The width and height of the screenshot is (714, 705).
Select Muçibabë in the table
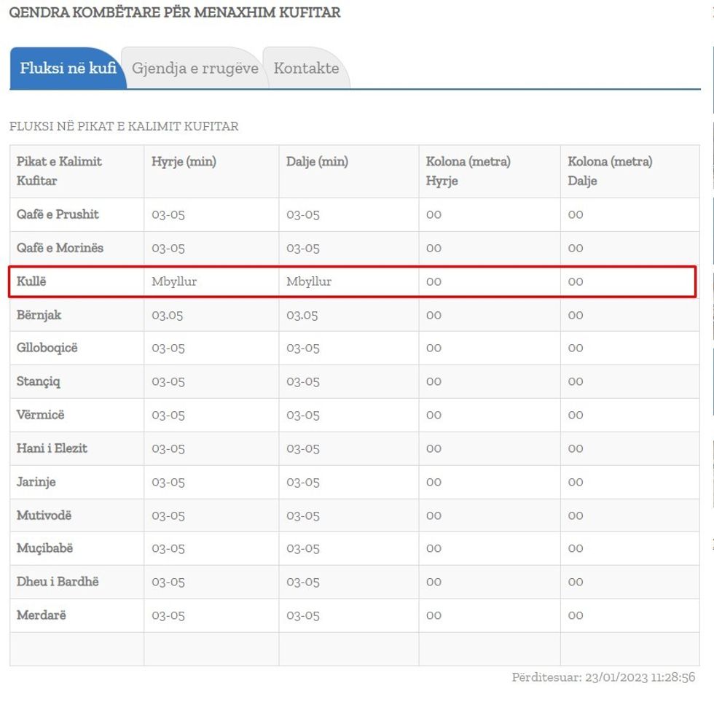point(44,548)
